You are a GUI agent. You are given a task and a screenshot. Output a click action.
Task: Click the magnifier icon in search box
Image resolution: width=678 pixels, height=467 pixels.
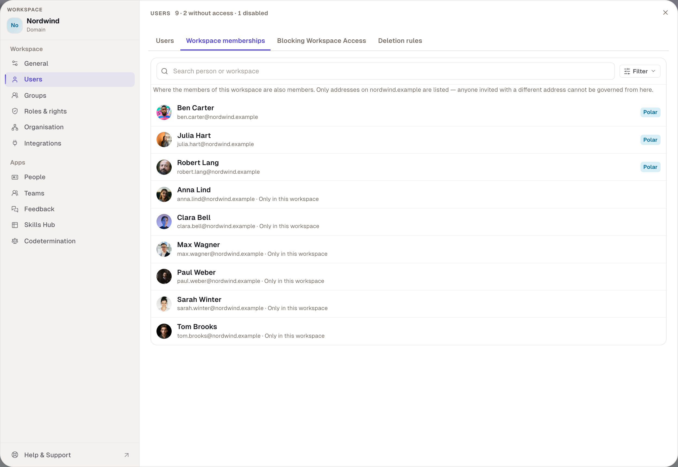coord(165,71)
